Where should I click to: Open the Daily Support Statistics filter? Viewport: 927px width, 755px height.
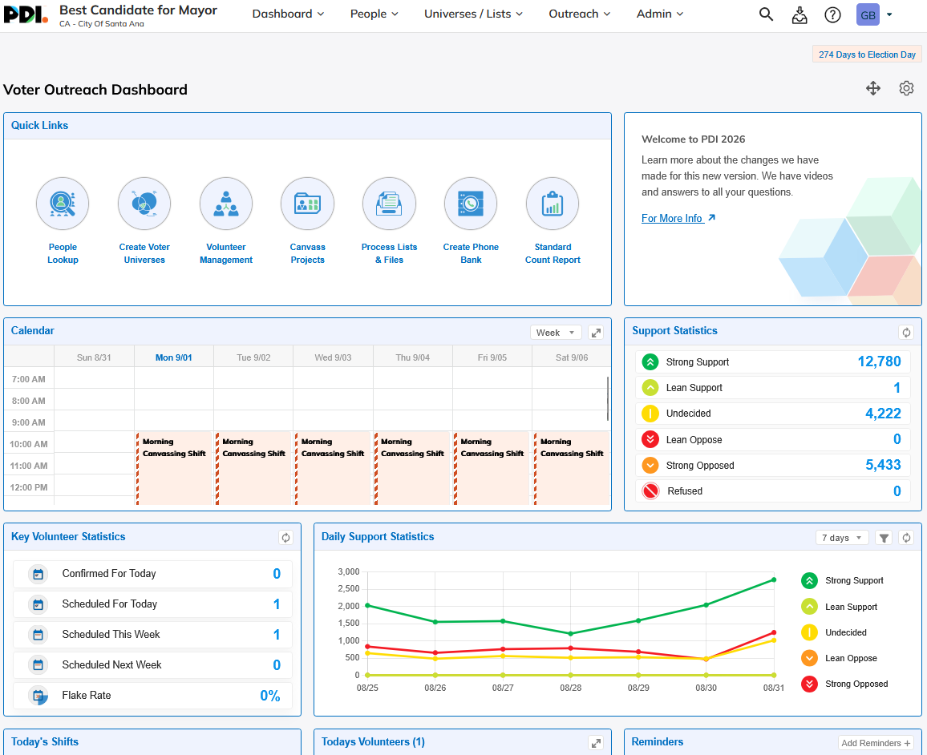(884, 538)
